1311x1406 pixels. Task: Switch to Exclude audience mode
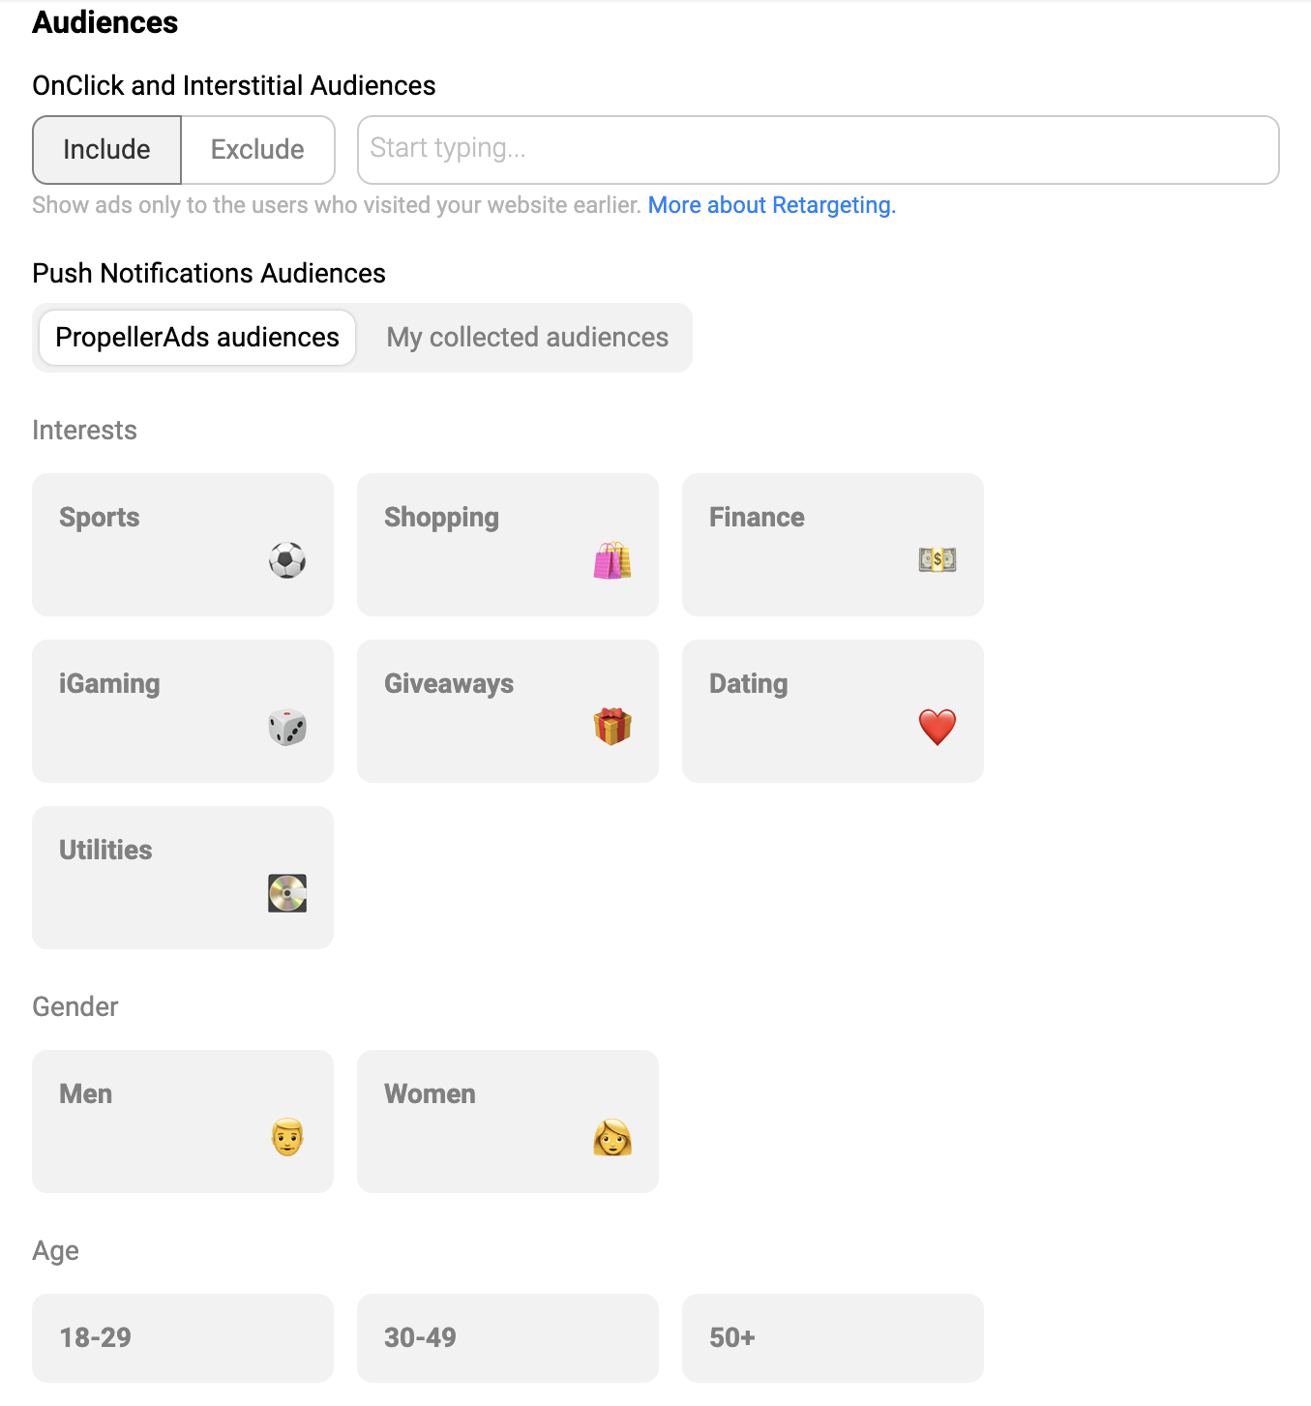click(257, 150)
